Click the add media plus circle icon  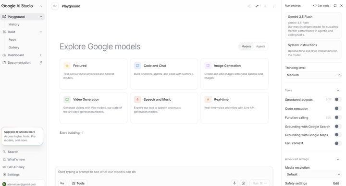[x=243, y=183]
